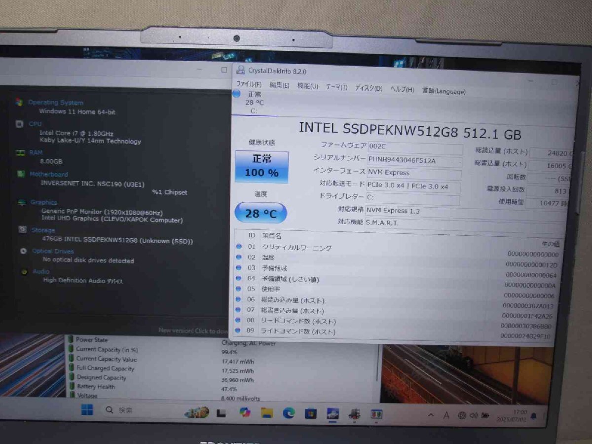
Task: Open the Windows Start menu
Action: pyautogui.click(x=87, y=409)
